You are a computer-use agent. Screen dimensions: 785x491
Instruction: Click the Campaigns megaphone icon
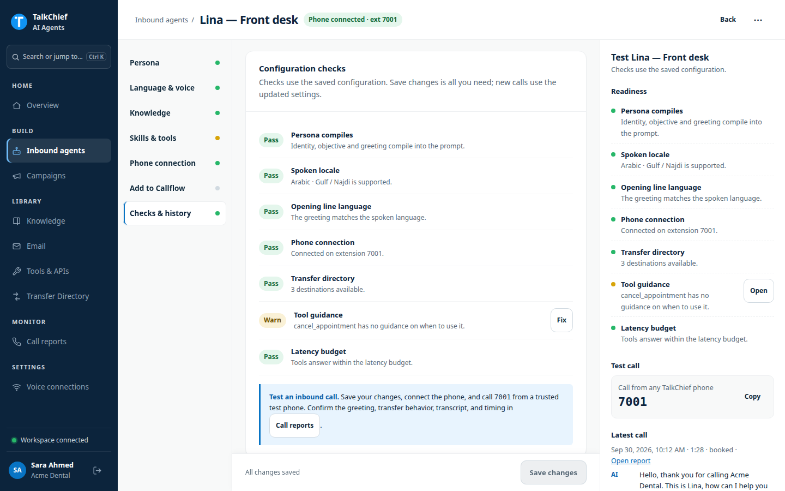click(17, 176)
